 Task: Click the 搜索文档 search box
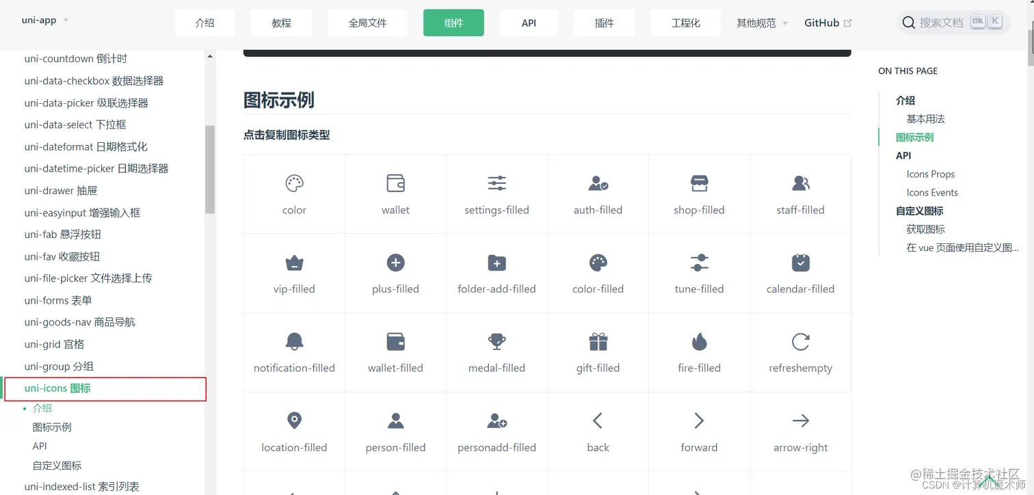[x=953, y=23]
